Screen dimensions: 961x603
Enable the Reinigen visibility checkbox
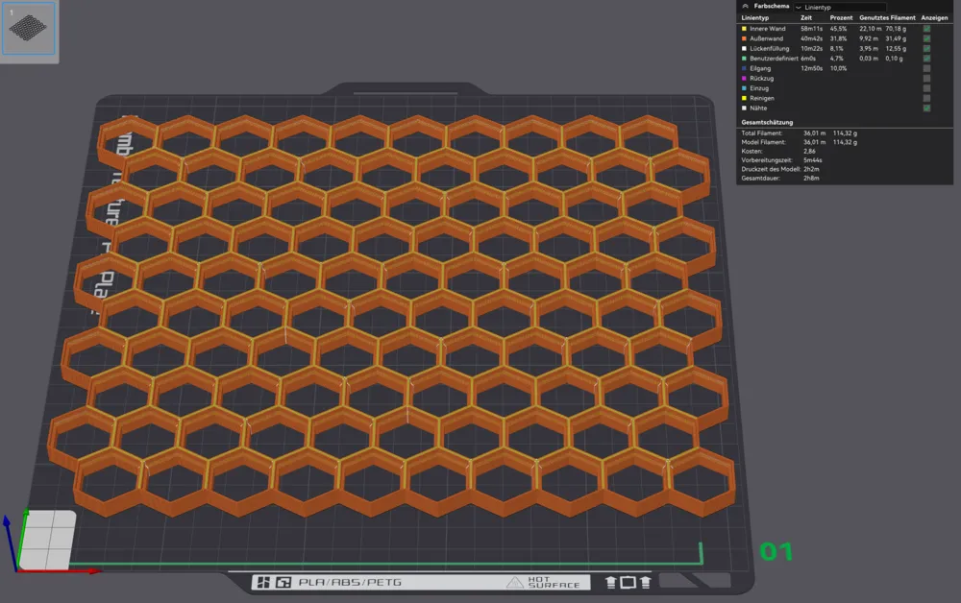point(926,98)
